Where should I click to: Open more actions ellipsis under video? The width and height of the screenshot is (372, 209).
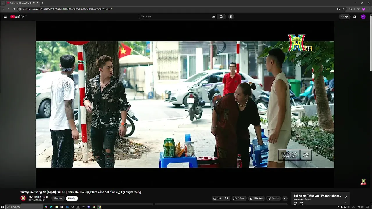tap(285, 198)
